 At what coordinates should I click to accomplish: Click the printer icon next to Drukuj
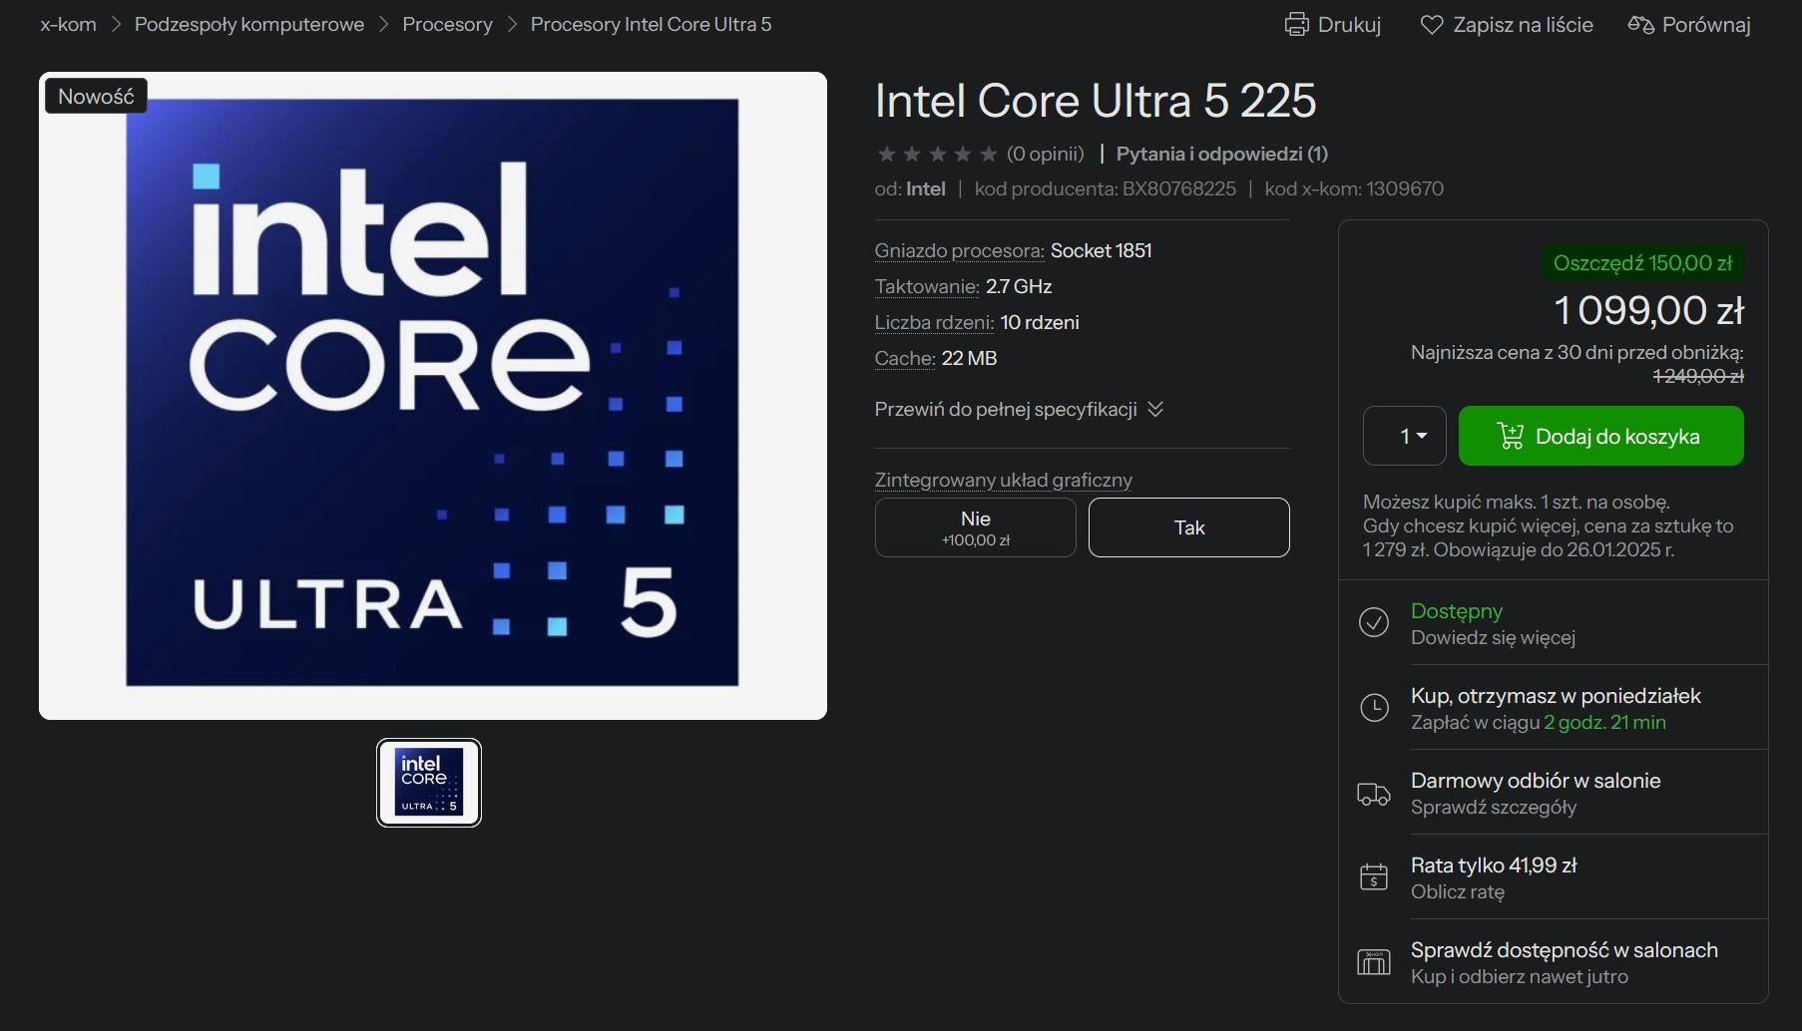click(1296, 25)
